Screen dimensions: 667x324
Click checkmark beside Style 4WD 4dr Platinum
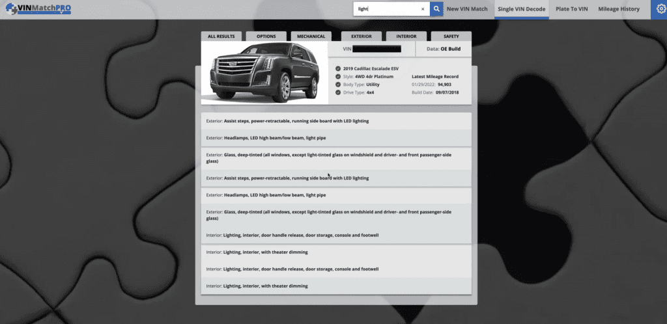pos(338,76)
